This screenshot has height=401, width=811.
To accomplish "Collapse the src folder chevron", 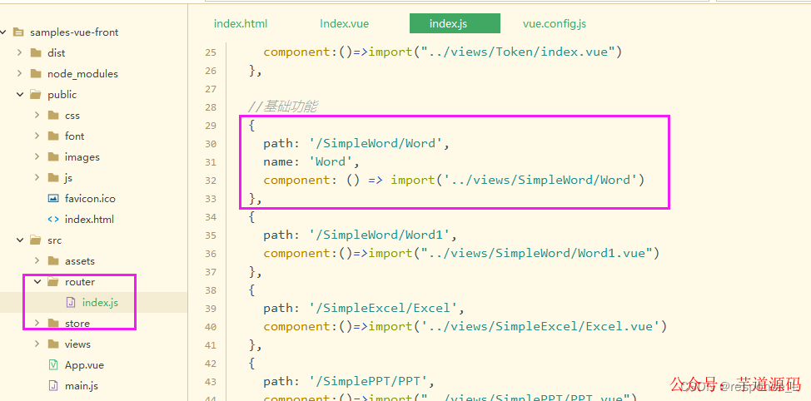I will click(20, 240).
